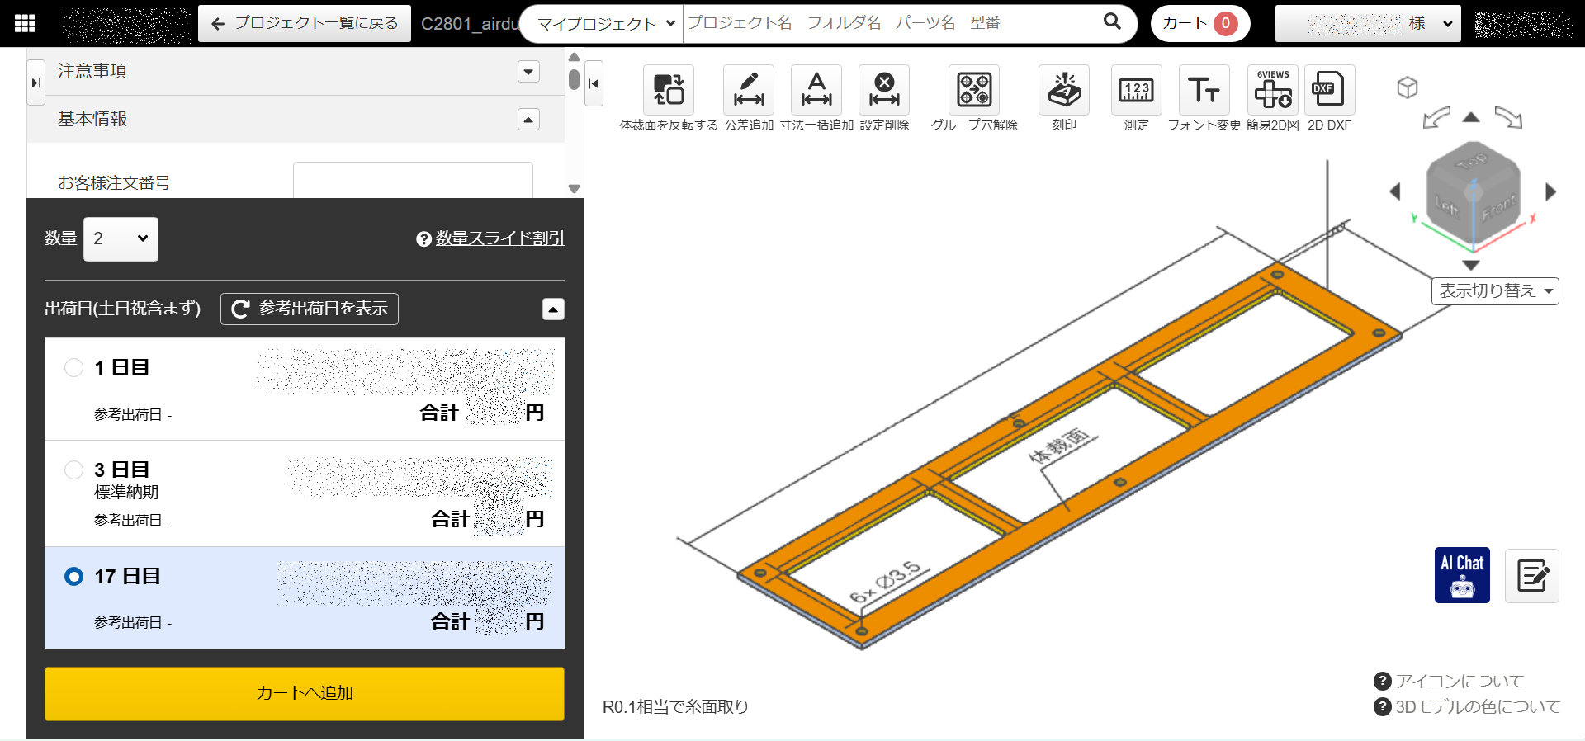Open the マイプロジェクト search scope menu
The width and height of the screenshot is (1585, 741).
click(x=606, y=24)
